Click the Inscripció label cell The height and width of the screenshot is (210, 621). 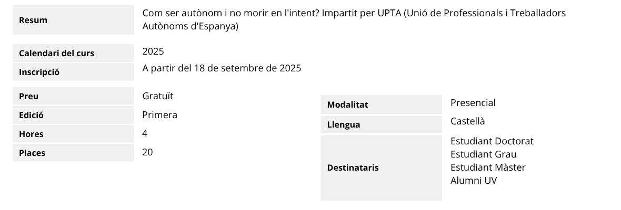point(73,72)
